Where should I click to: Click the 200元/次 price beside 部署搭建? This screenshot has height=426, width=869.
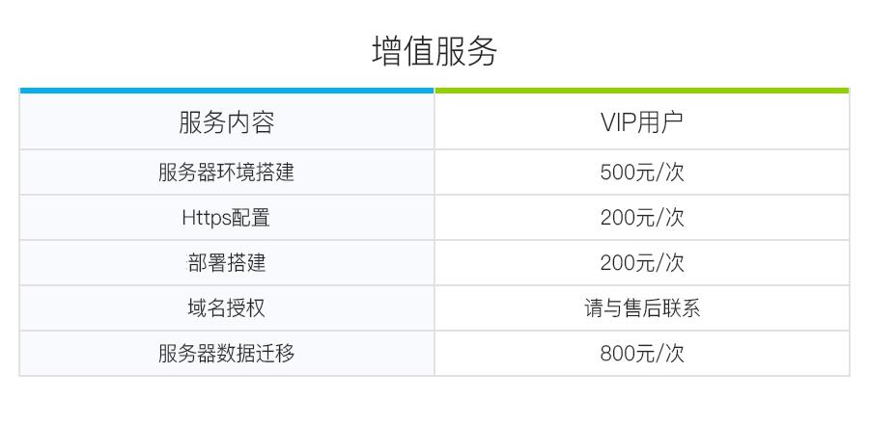[641, 263]
